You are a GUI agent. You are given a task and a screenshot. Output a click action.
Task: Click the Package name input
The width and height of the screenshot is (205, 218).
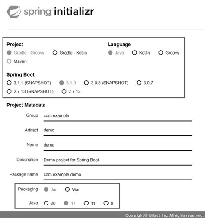pyautogui.click(x=118, y=175)
